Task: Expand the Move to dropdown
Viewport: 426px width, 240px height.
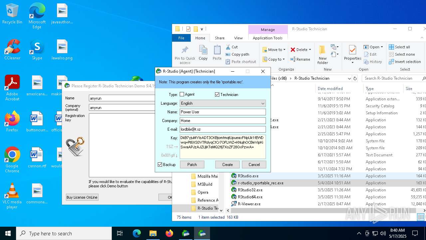Action: coord(285,50)
